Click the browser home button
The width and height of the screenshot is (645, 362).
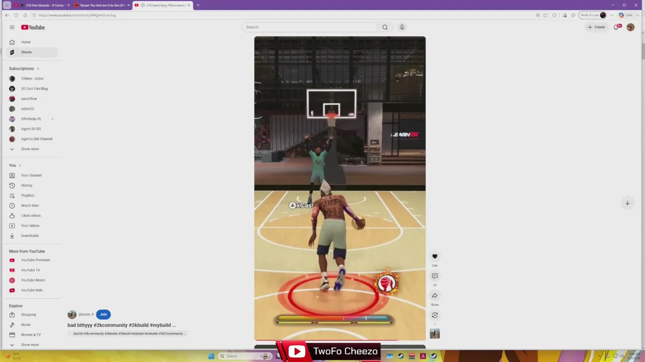(x=25, y=15)
